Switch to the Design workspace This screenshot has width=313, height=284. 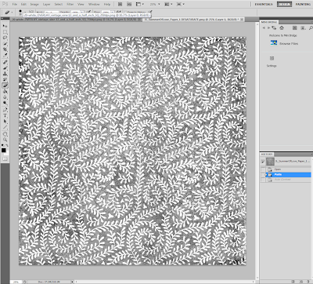point(284,4)
